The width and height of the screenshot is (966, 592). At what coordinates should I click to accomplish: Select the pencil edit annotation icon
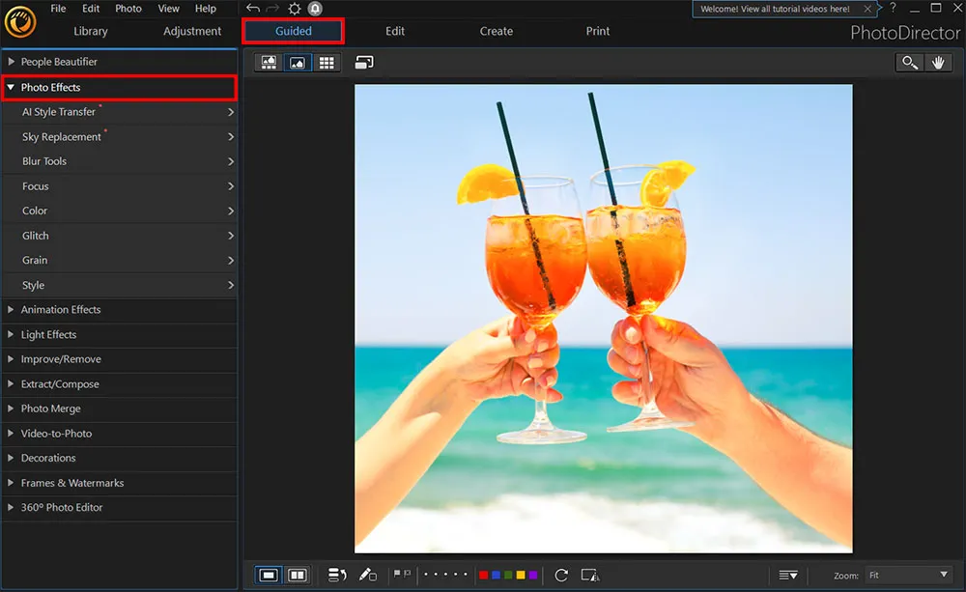(368, 575)
